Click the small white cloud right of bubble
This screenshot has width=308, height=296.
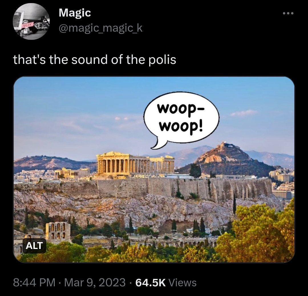(x=244, y=113)
